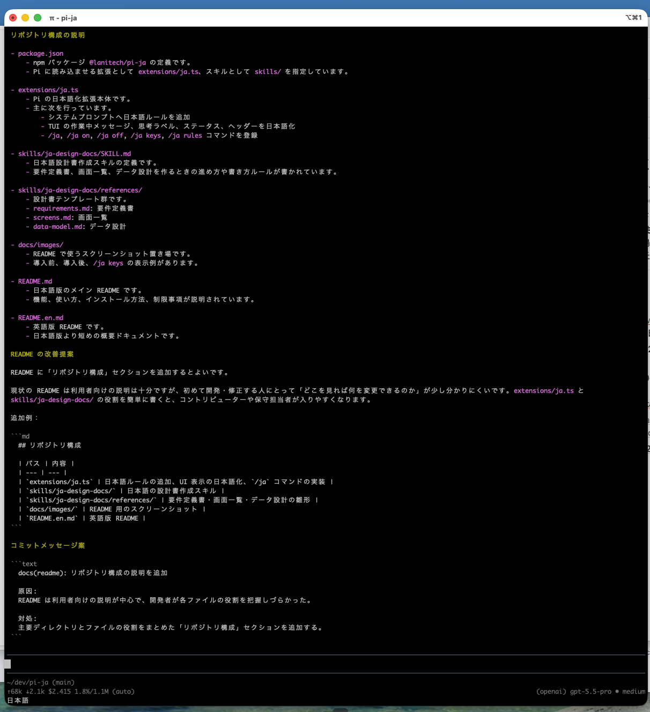Image resolution: width=650 pixels, height=712 pixels.
Task: Click the green zoom window button
Action: click(x=38, y=18)
